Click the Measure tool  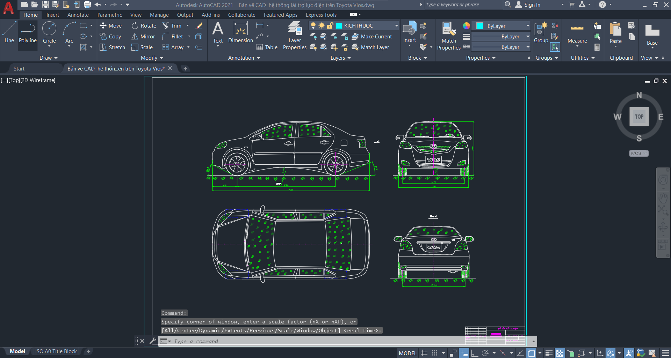[x=577, y=33]
